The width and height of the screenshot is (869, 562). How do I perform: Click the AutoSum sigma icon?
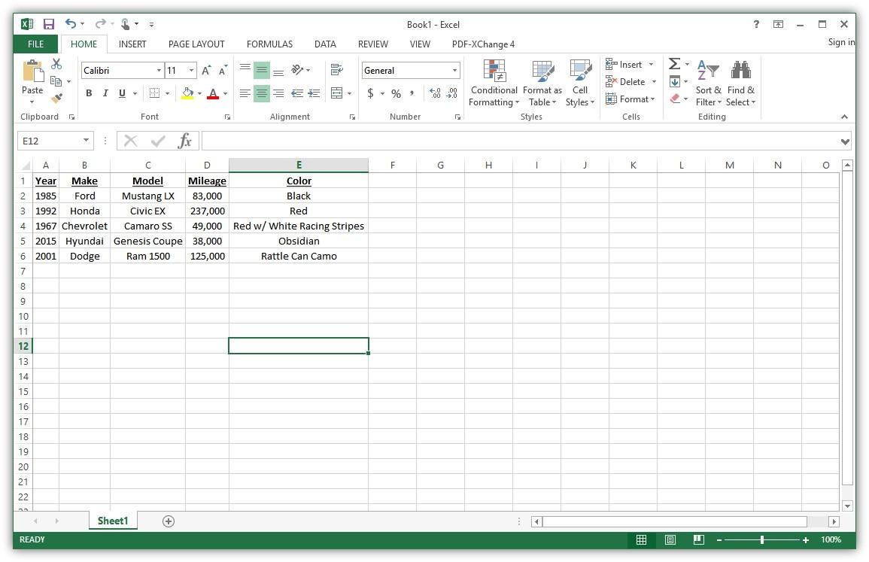[x=674, y=64]
